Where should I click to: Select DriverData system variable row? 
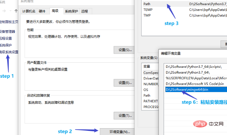(x=151, y=78)
